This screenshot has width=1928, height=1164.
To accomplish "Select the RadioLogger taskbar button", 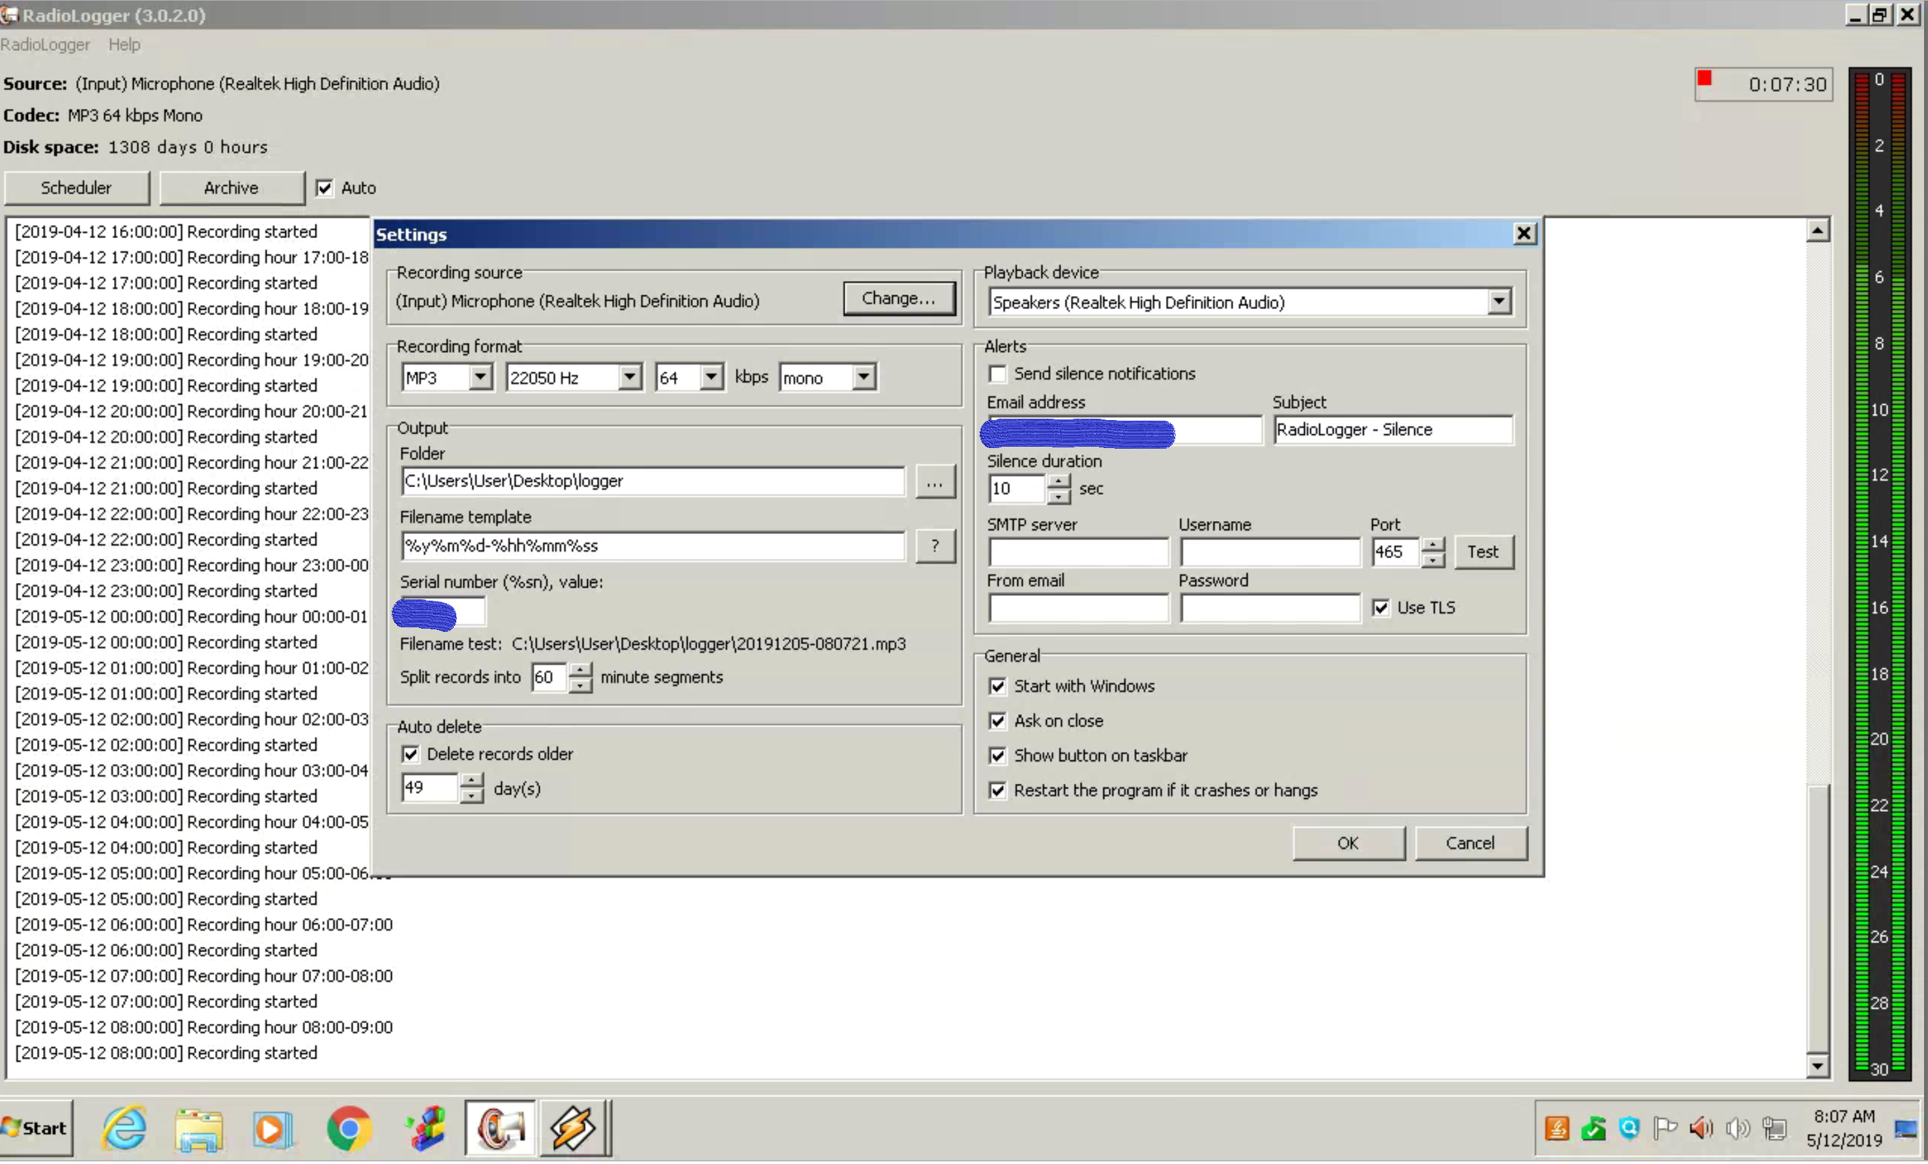I will [x=500, y=1128].
